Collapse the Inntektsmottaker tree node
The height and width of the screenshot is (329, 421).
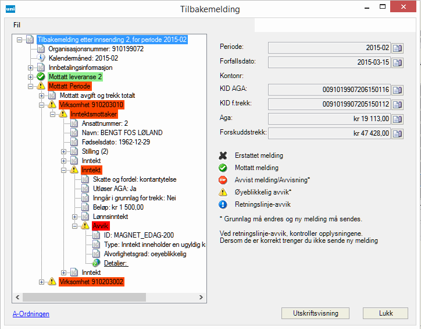(x=52, y=114)
